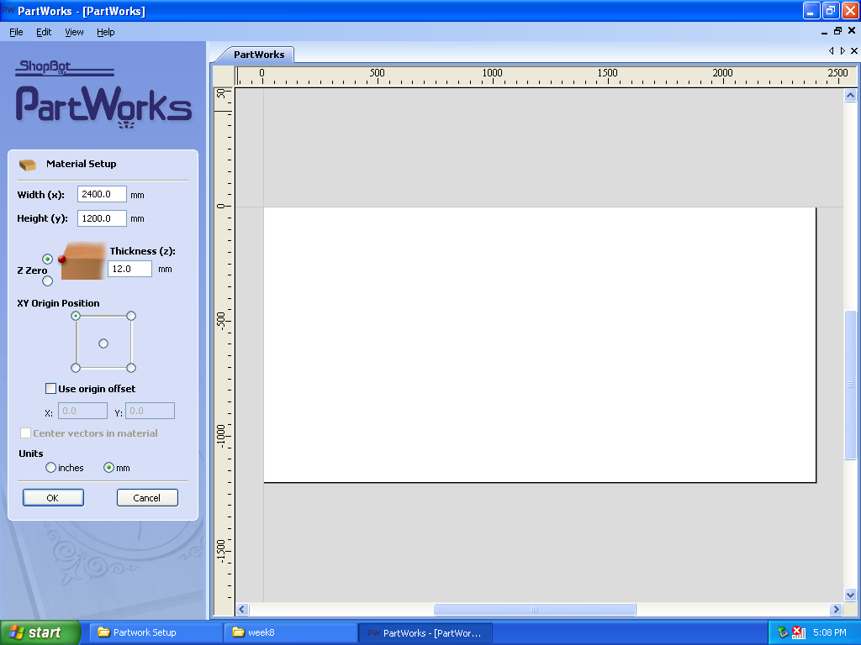The height and width of the screenshot is (645, 861).
Task: Click the vertical scrollbar up arrow
Action: coord(850,96)
